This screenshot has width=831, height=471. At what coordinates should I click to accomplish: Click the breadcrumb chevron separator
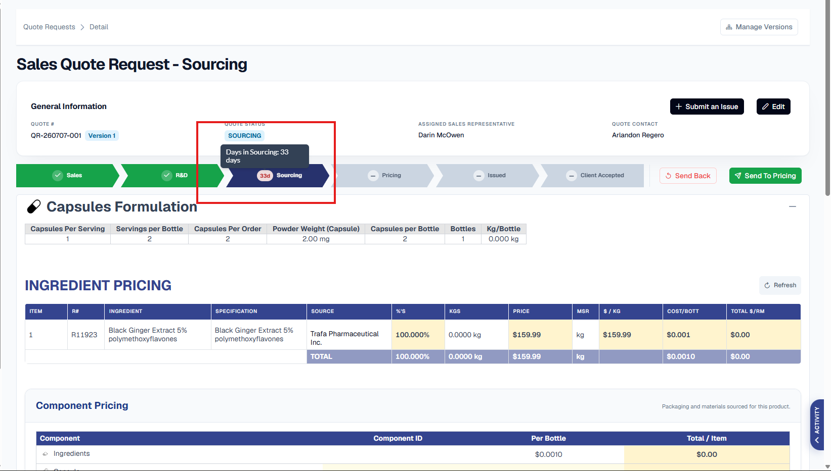(82, 27)
